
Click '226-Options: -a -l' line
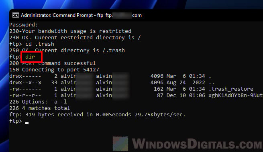pos(38,102)
